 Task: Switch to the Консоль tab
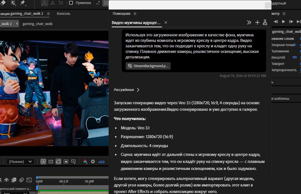coord(64,14)
